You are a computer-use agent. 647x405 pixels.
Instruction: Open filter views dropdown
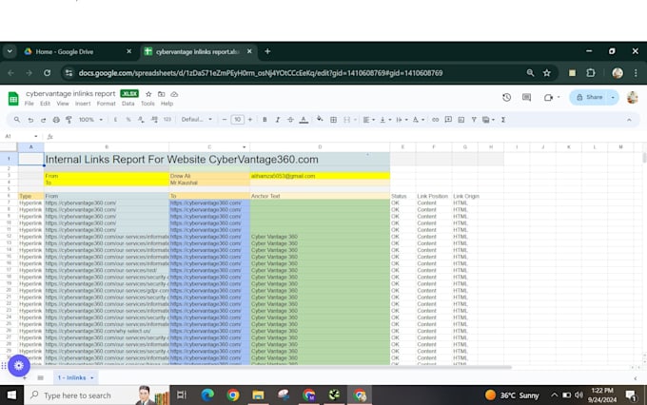pos(488,120)
